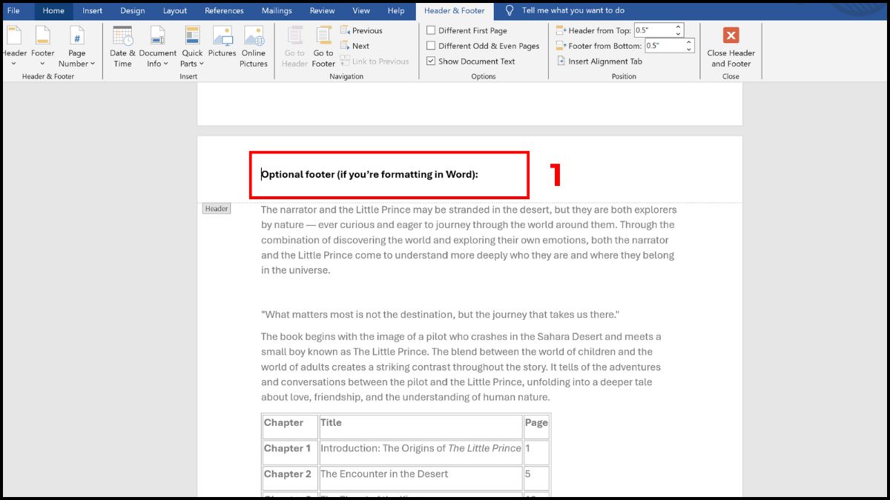Insert an Online Picture

coord(254,47)
